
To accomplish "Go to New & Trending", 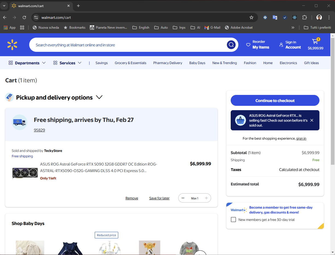I will (x=225, y=63).
